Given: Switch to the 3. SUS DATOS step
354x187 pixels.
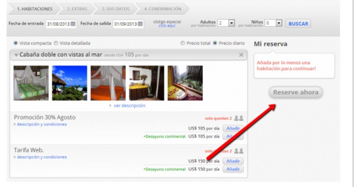Looking at the screenshot, I should (115, 9).
